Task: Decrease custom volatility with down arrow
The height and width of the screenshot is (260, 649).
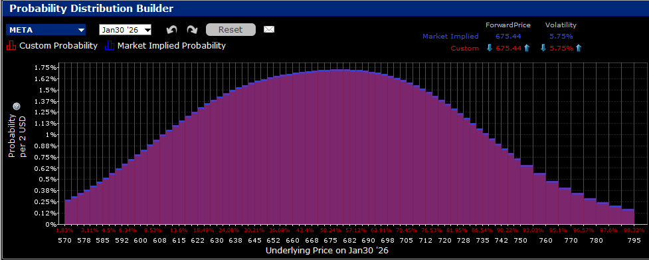Action: click(x=544, y=48)
